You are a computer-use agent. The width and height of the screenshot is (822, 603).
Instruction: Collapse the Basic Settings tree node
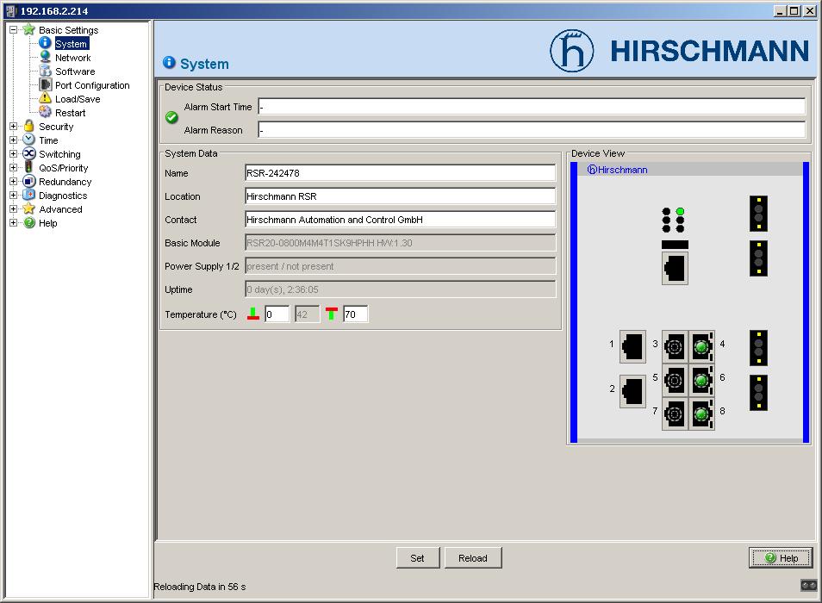[x=13, y=30]
